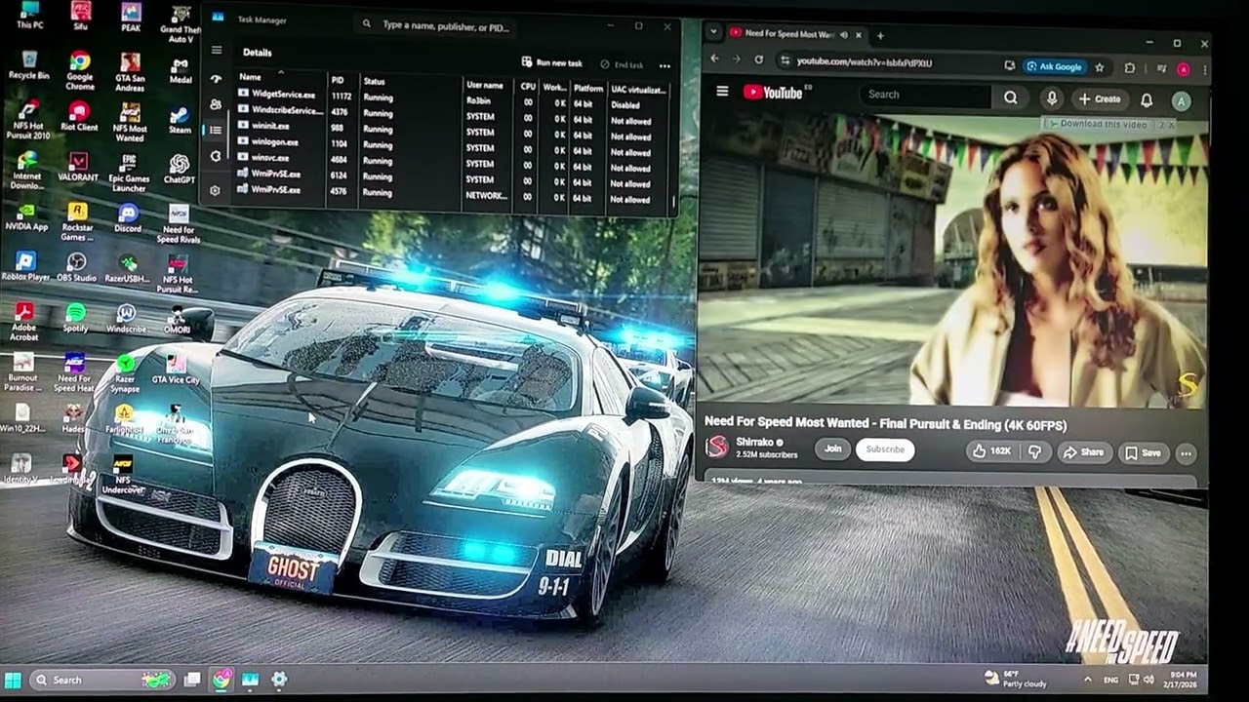This screenshot has height=702, width=1249.
Task: Bookmark this page with star icon
Action: pyautogui.click(x=1100, y=67)
